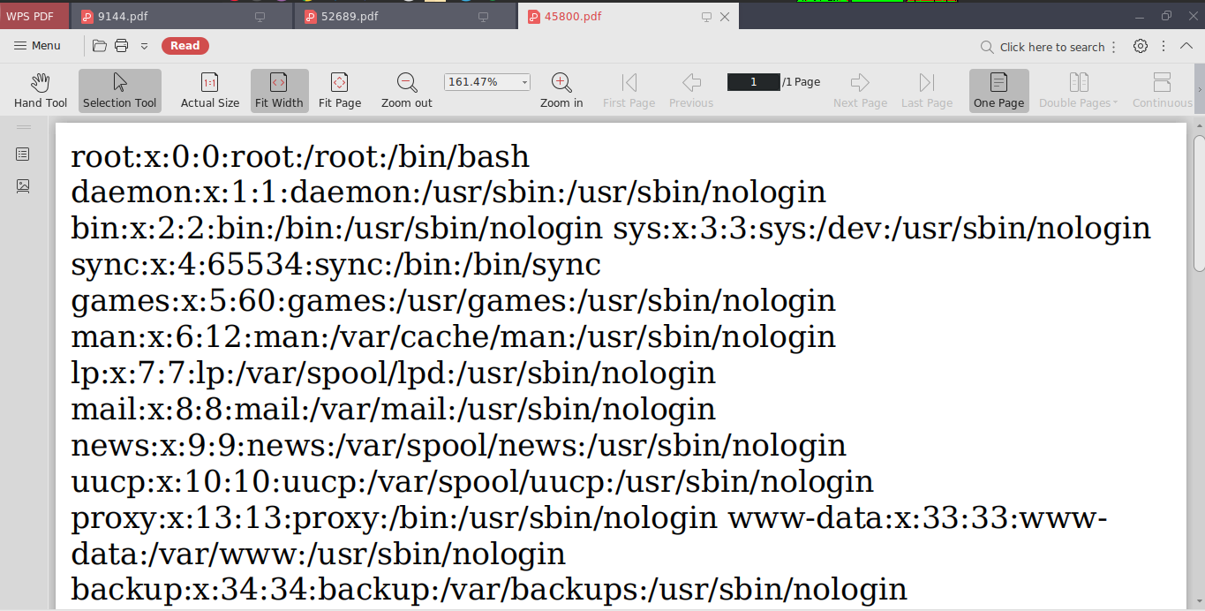The image size is (1205, 611).
Task: Enable One Page view mode
Action: click(998, 88)
